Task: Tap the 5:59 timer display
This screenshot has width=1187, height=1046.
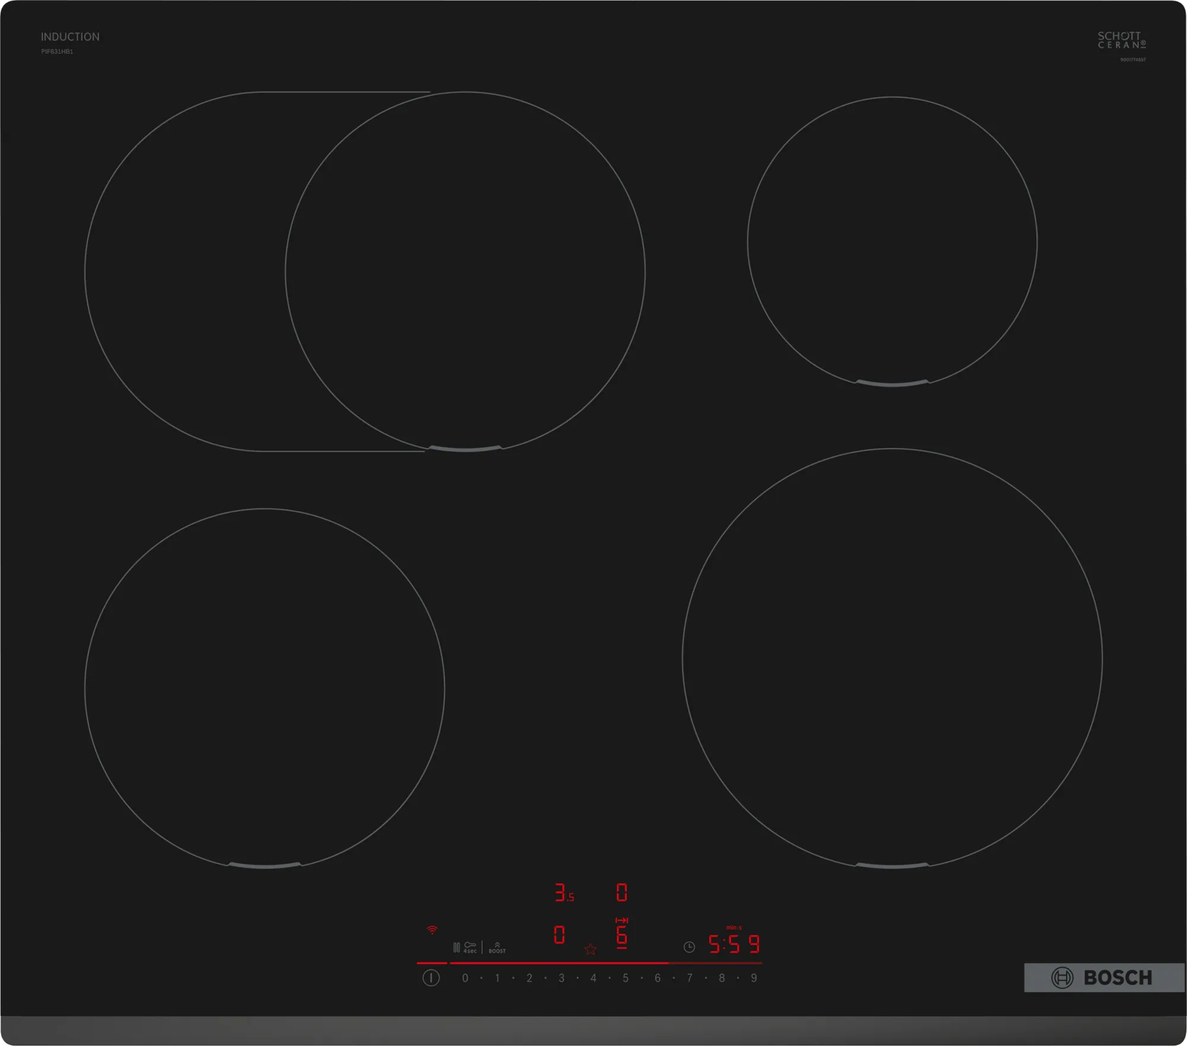Action: (734, 944)
